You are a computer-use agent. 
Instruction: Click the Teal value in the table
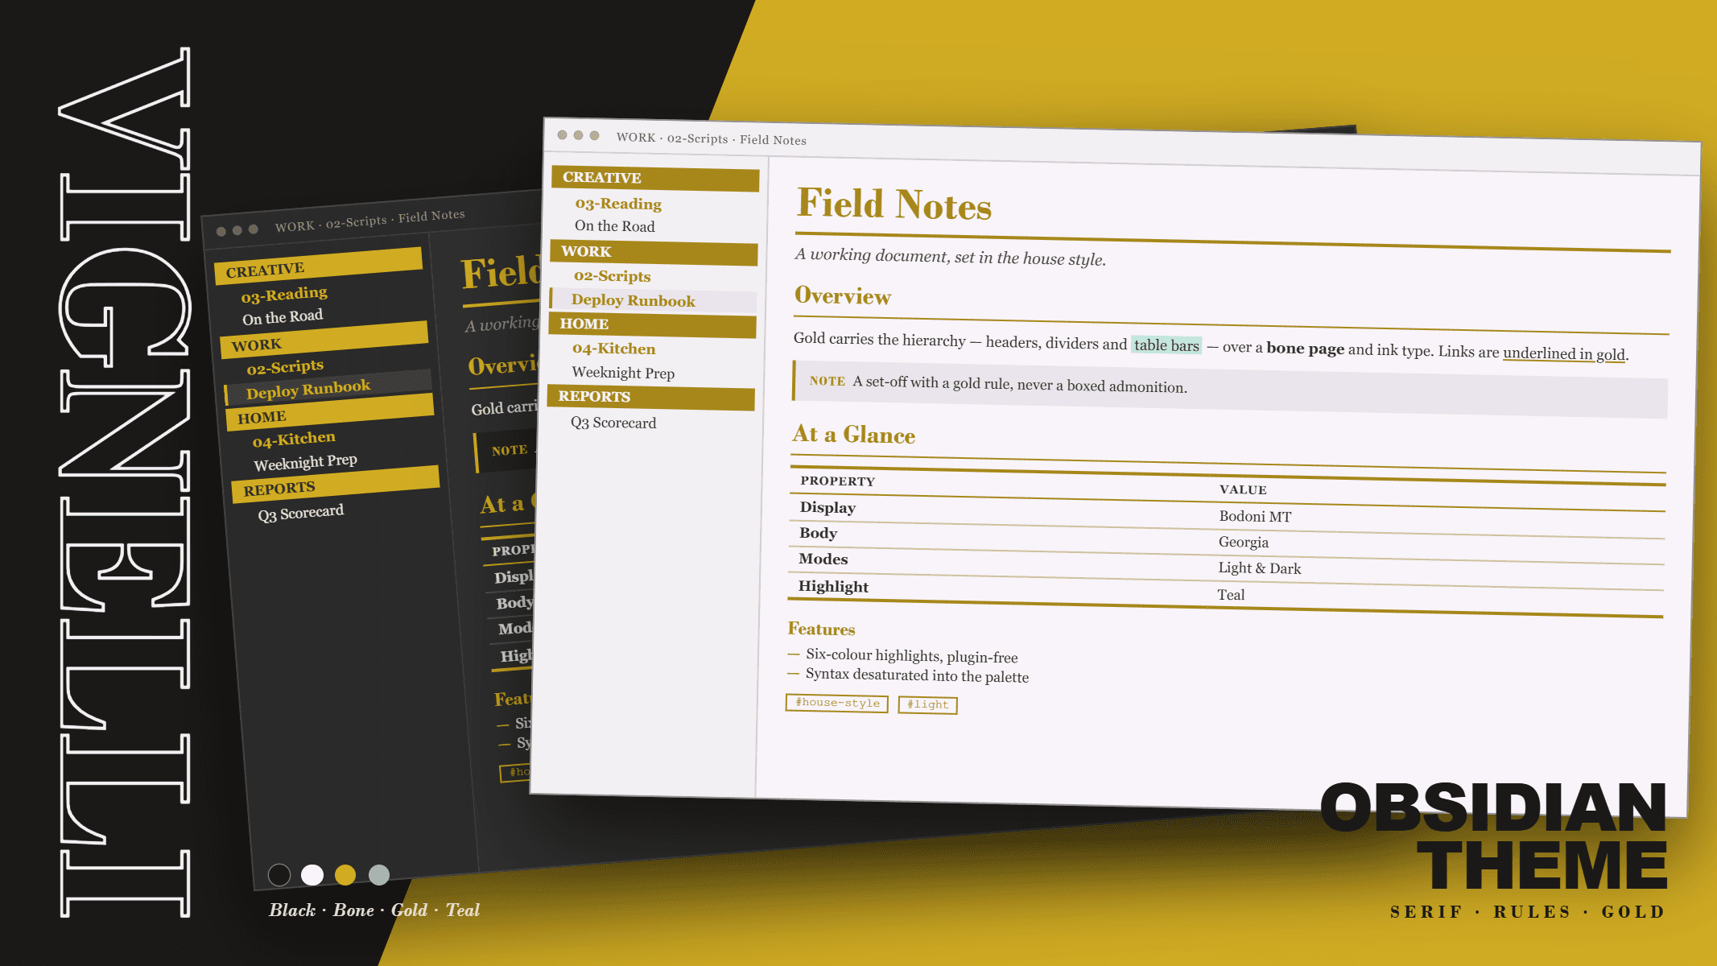pyautogui.click(x=1231, y=595)
